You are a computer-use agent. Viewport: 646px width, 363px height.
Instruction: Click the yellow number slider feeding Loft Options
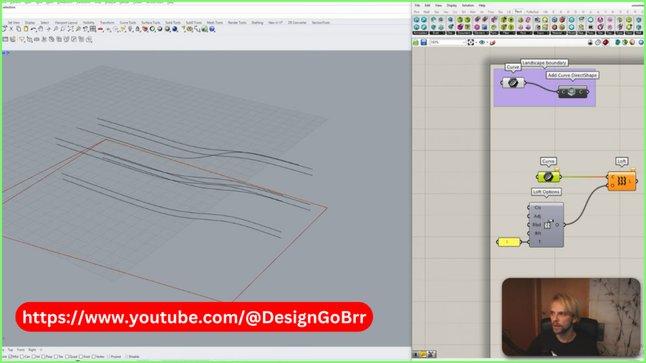[x=508, y=241]
